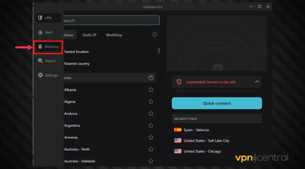Click the US flag beside Chicago
The height and width of the screenshot is (169, 305).
[x=178, y=151]
